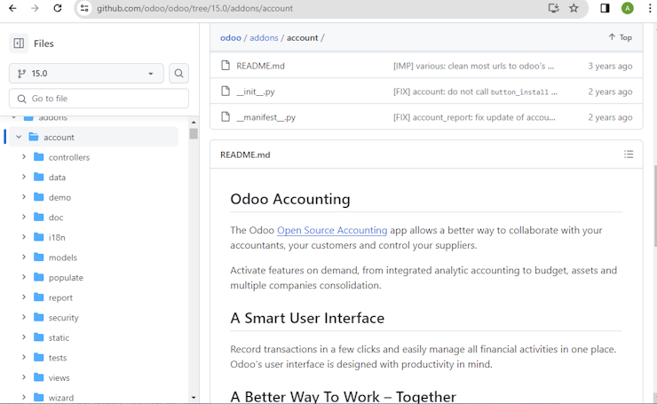Expand the static folder chevron
This screenshot has width=657, height=404.
pyautogui.click(x=24, y=337)
